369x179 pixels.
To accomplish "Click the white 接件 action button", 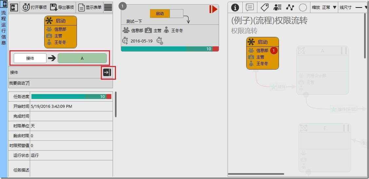I will [30, 58].
